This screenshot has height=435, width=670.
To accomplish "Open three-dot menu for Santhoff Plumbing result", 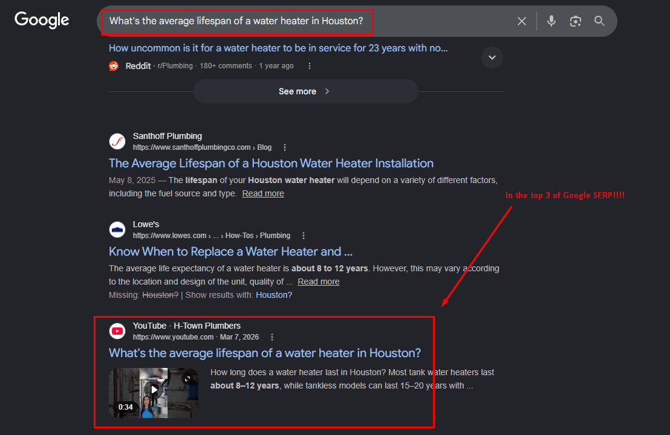I will coord(285,147).
